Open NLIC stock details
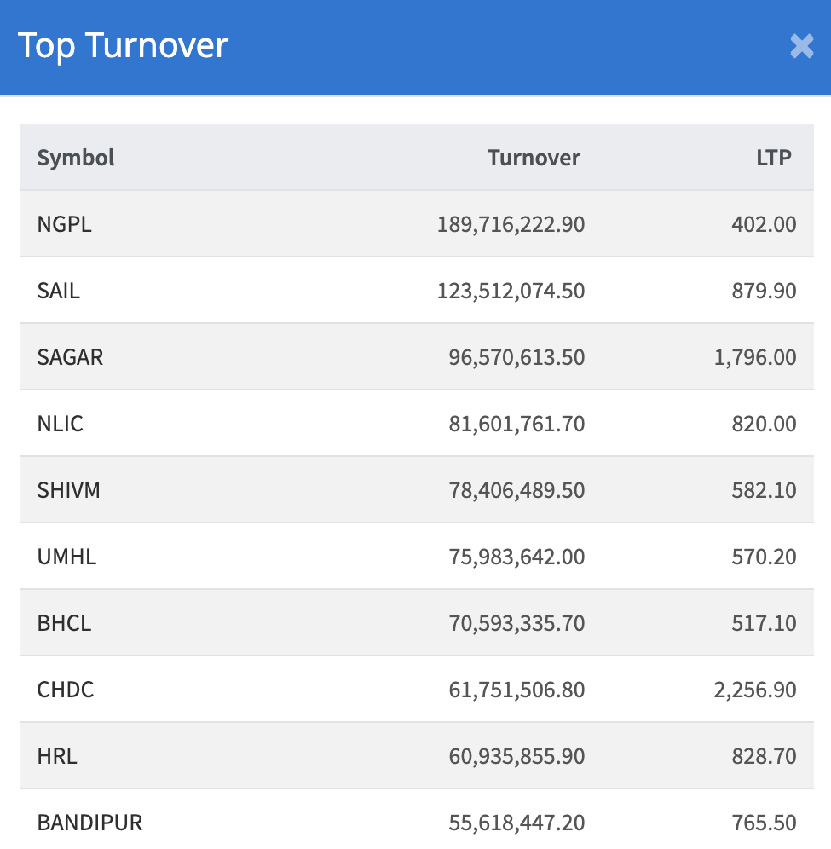Screen dimensions: 831x849 (x=61, y=424)
